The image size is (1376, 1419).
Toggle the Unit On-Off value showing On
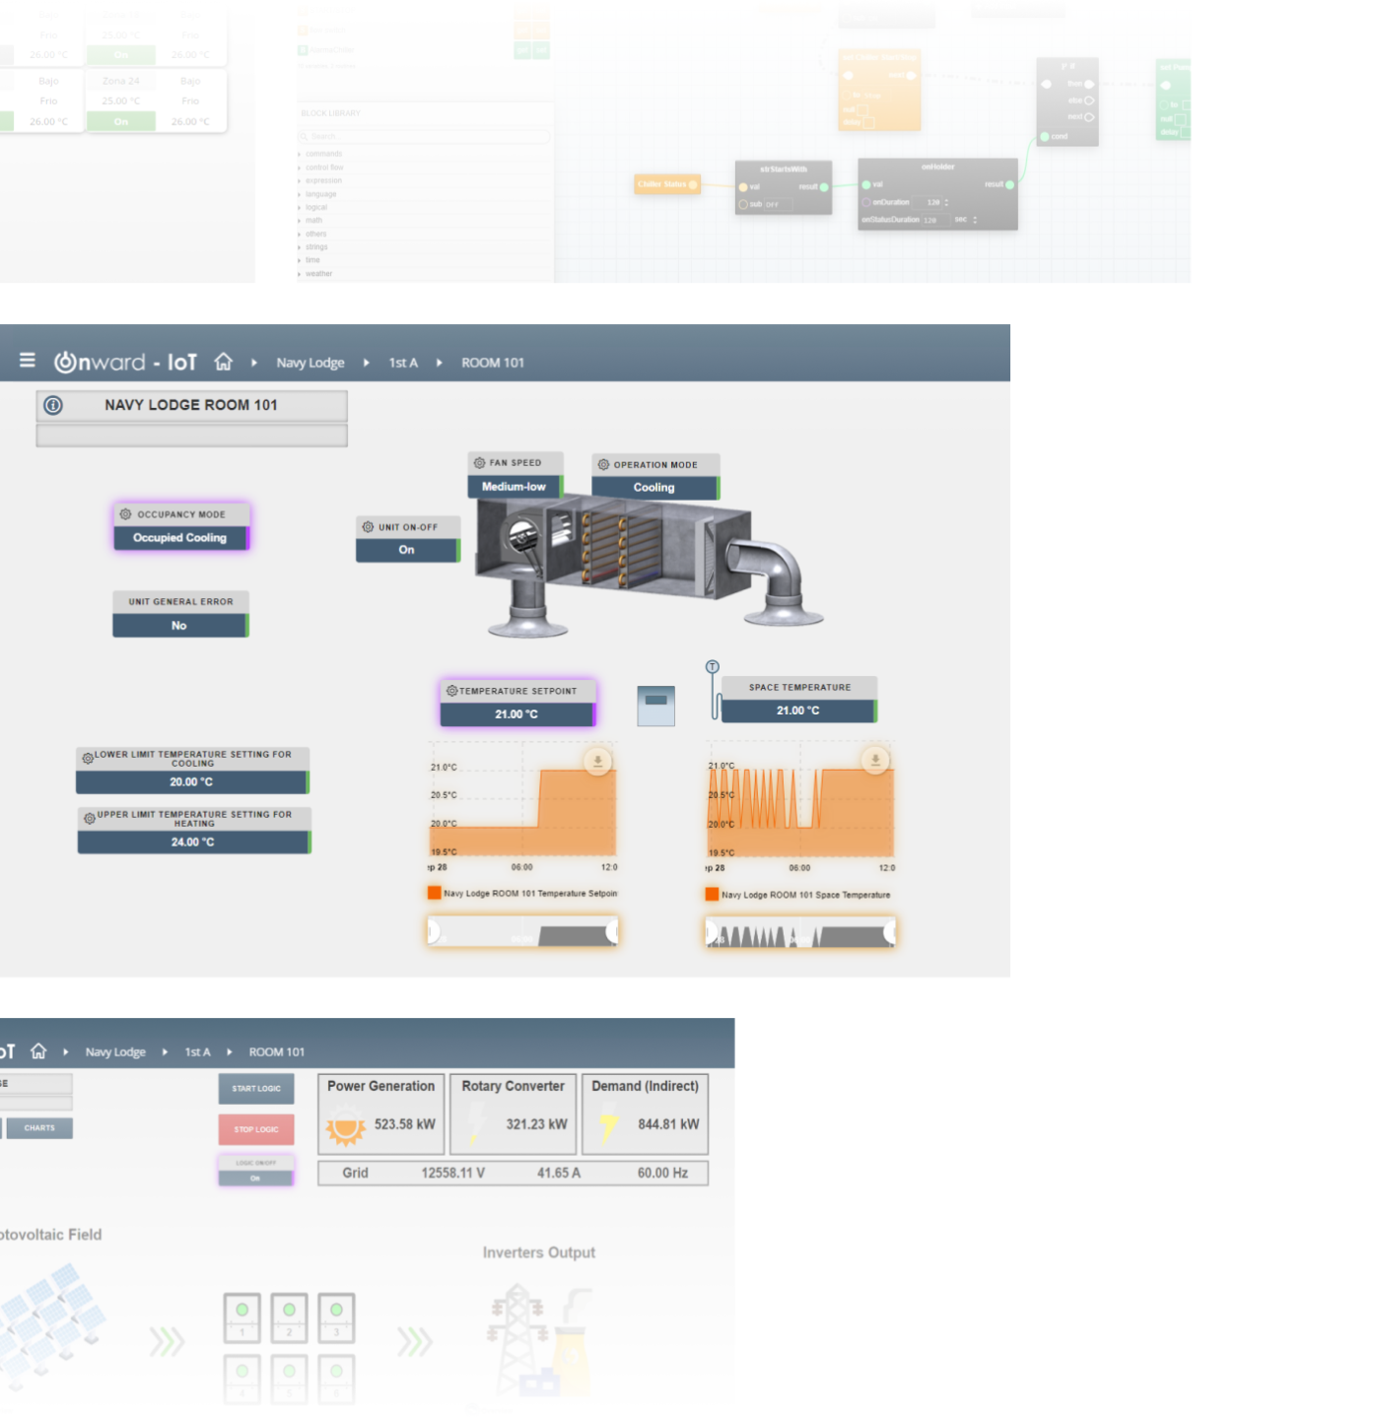point(407,551)
